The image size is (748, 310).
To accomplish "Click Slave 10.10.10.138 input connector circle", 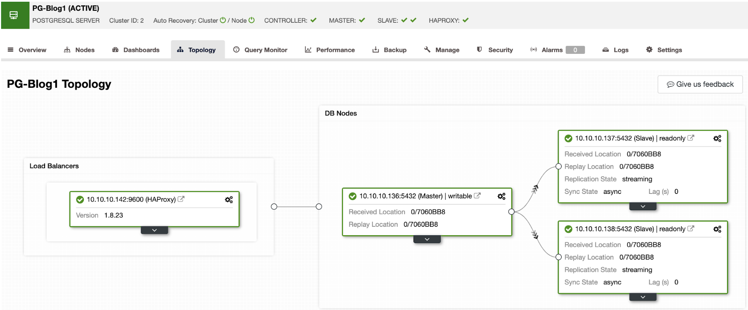I will 559,257.
